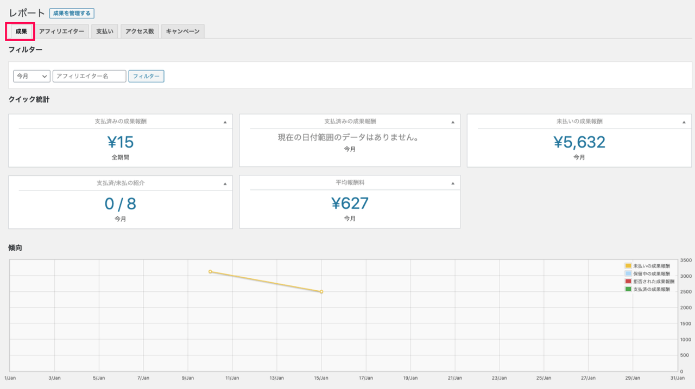The image size is (695, 389).
Task: Select the chart data point near 10/Jan
Action: tap(210, 271)
